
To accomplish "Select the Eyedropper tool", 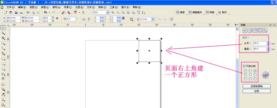I will pyautogui.click(x=3, y=94).
